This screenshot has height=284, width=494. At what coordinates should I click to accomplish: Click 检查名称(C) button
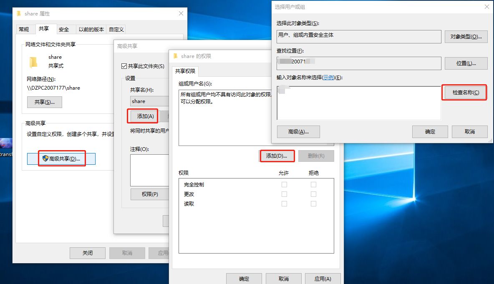(x=466, y=92)
